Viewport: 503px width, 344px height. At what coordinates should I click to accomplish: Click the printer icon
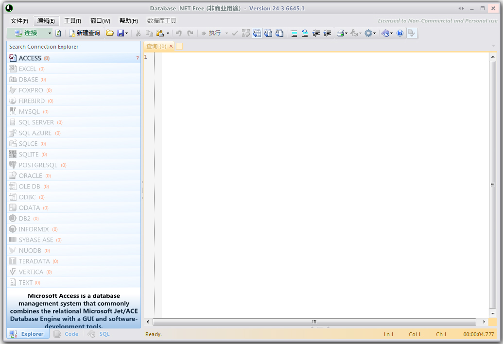(340, 33)
